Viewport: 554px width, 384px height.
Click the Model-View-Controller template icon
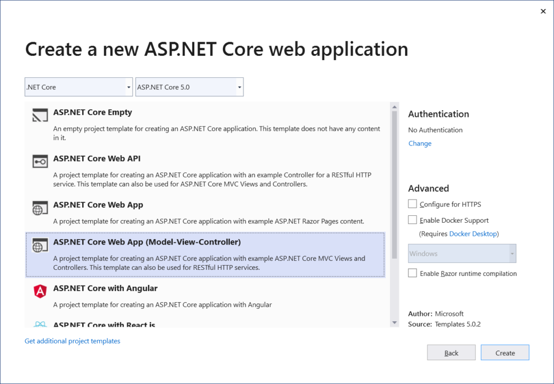click(x=40, y=245)
